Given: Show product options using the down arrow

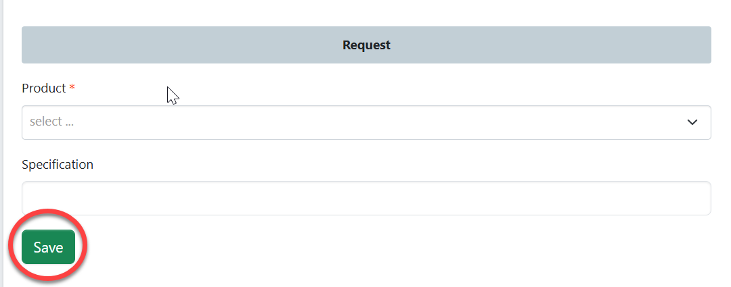Looking at the screenshot, I should pyautogui.click(x=692, y=122).
